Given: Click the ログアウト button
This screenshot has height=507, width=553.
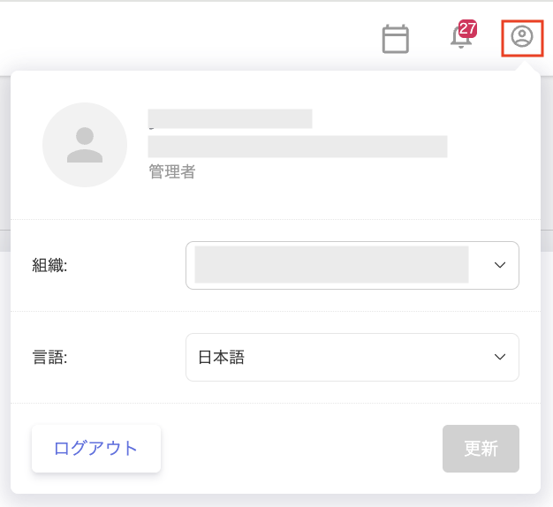Looking at the screenshot, I should [96, 449].
